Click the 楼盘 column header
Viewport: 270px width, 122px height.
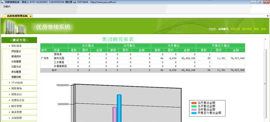(x=61, y=50)
